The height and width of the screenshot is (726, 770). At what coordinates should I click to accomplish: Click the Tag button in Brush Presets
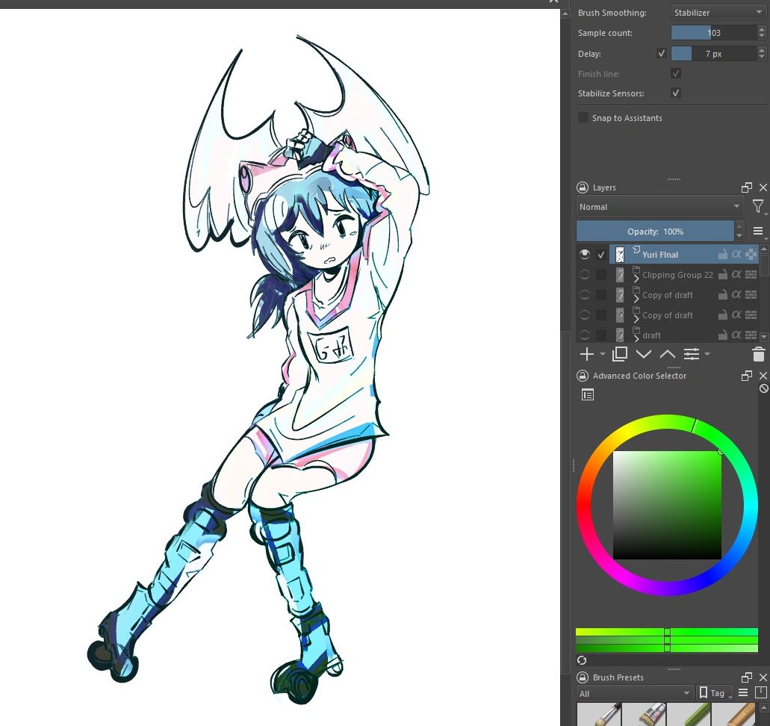pyautogui.click(x=715, y=693)
